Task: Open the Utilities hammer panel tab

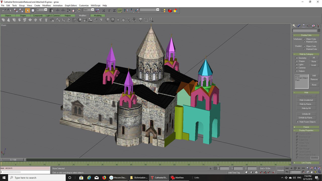Action: pyautogui.click(x=318, y=26)
